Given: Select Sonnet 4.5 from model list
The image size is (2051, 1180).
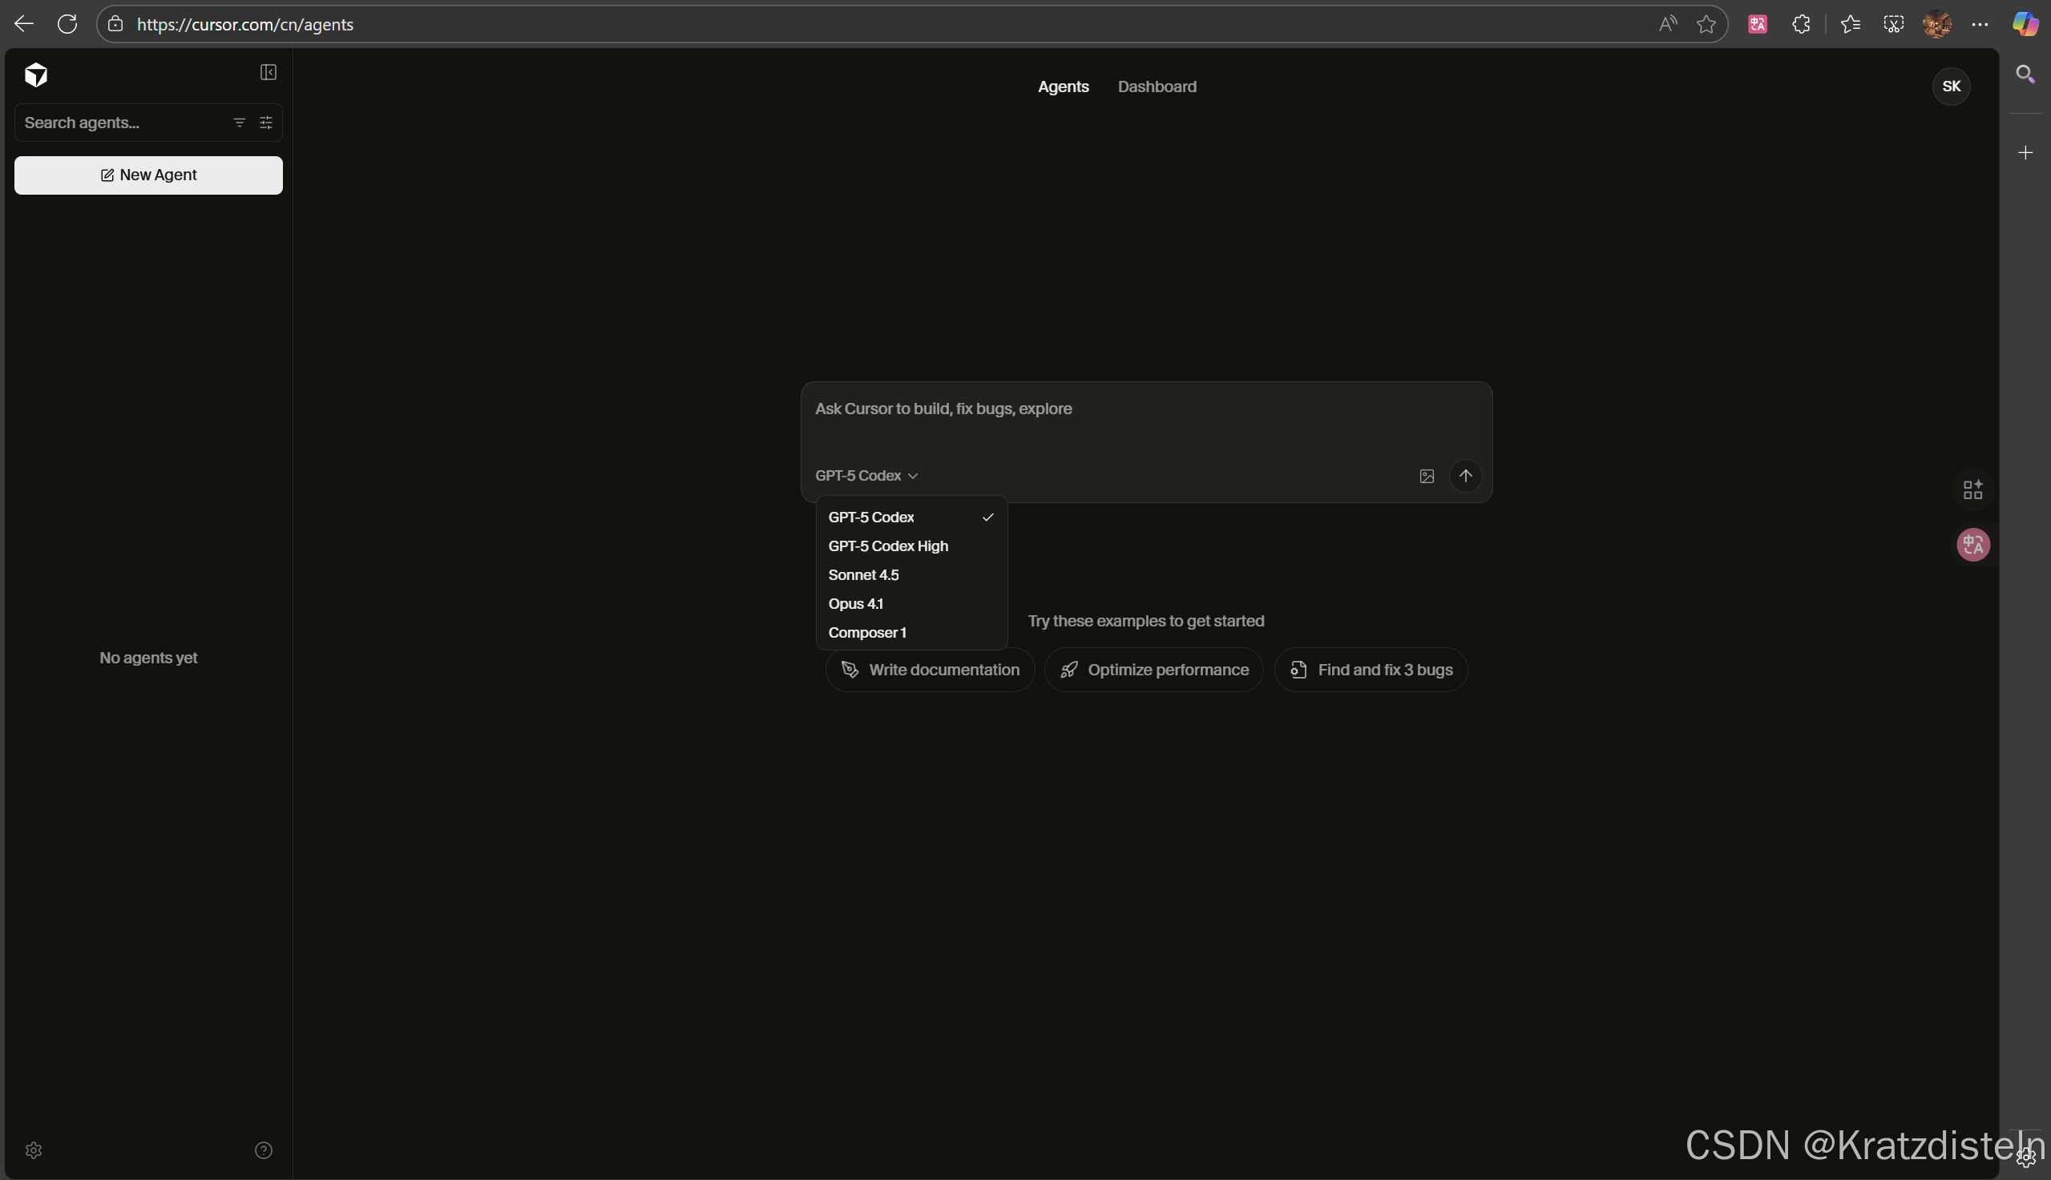Looking at the screenshot, I should [863, 574].
